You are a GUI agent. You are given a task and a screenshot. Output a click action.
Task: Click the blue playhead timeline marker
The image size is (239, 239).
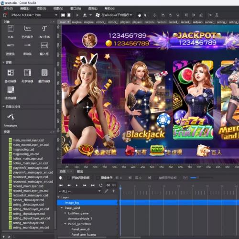click(x=120, y=188)
